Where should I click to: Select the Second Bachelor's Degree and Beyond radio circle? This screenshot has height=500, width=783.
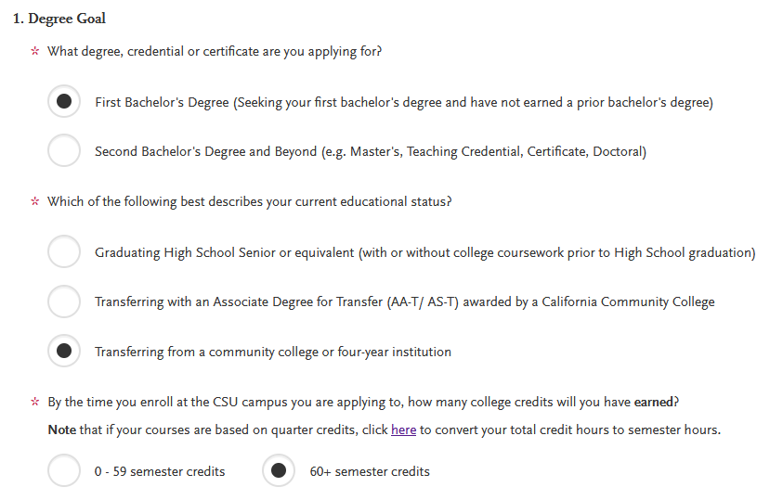coord(64,151)
